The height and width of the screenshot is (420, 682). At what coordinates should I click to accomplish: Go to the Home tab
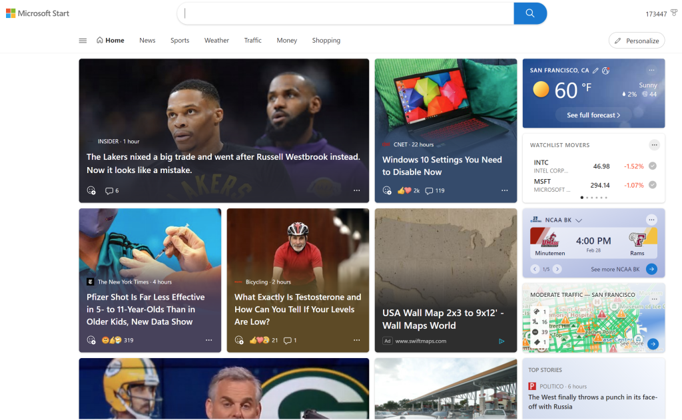tap(111, 41)
